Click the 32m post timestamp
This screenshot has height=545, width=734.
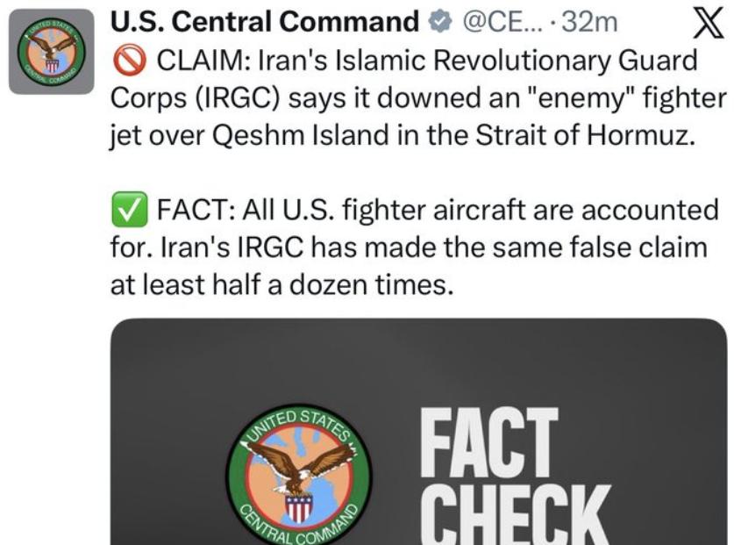tap(590, 20)
